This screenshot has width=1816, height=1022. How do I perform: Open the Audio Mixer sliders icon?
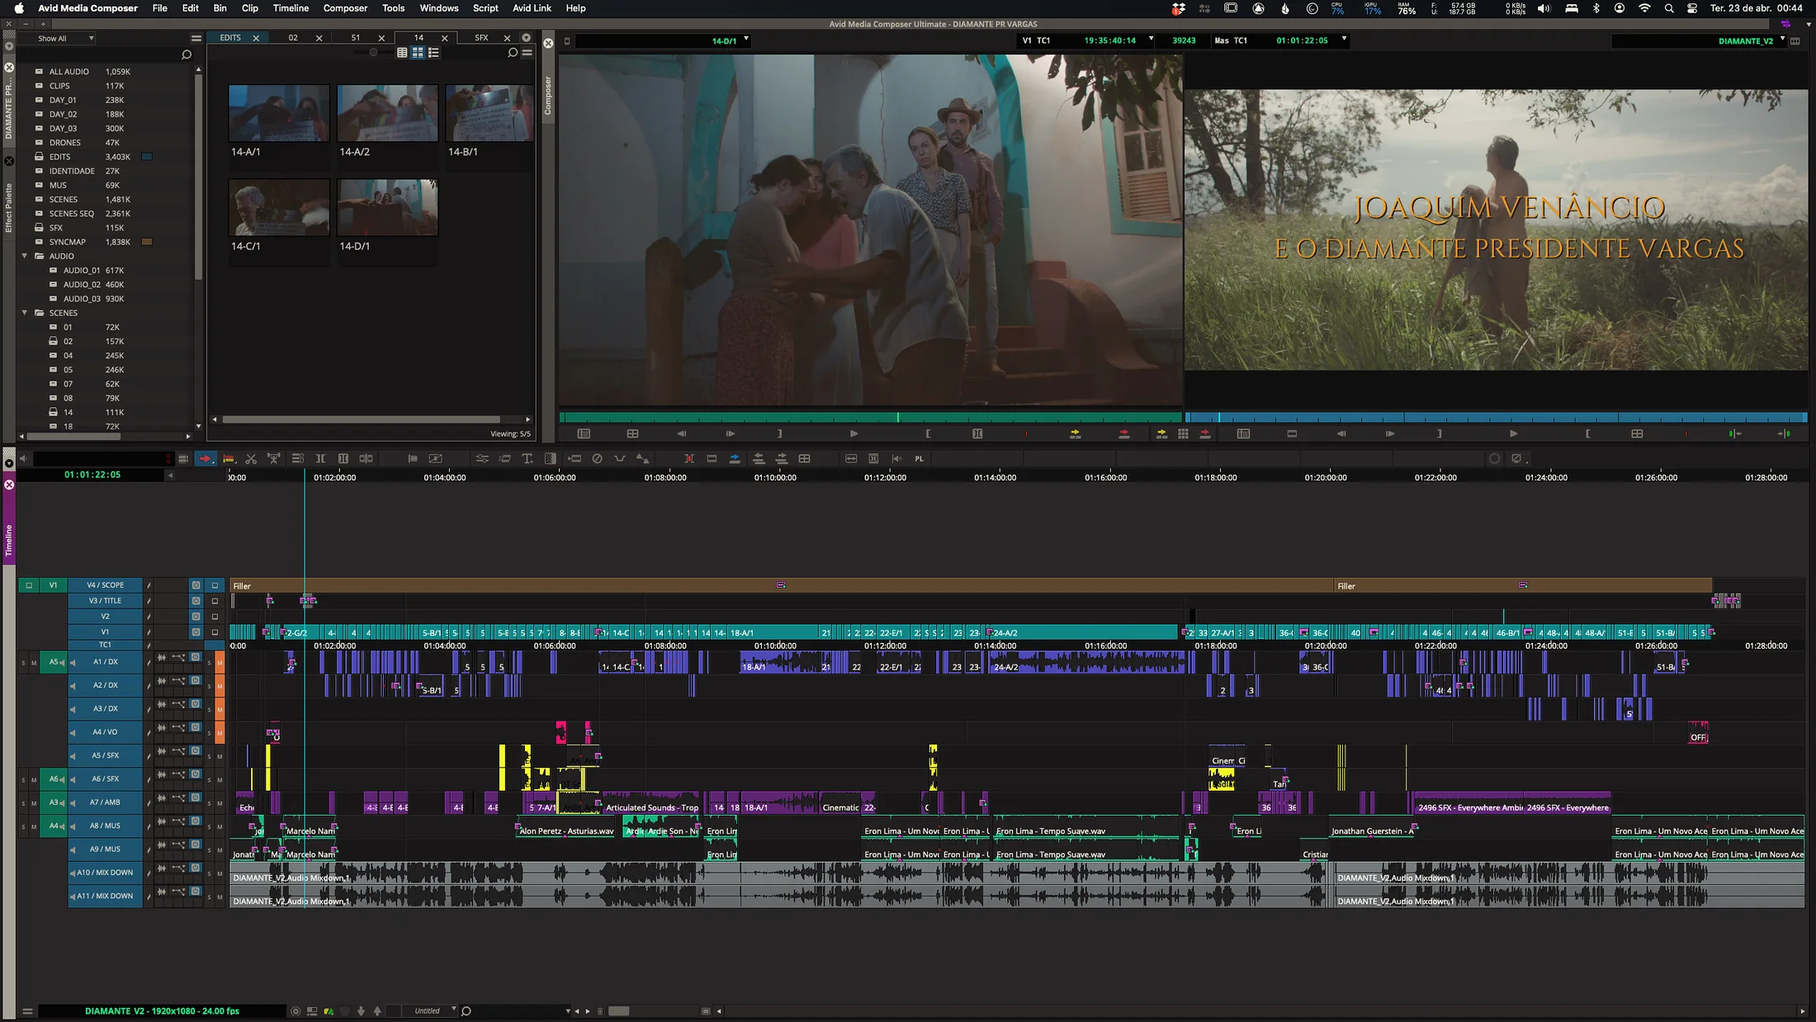(x=482, y=459)
